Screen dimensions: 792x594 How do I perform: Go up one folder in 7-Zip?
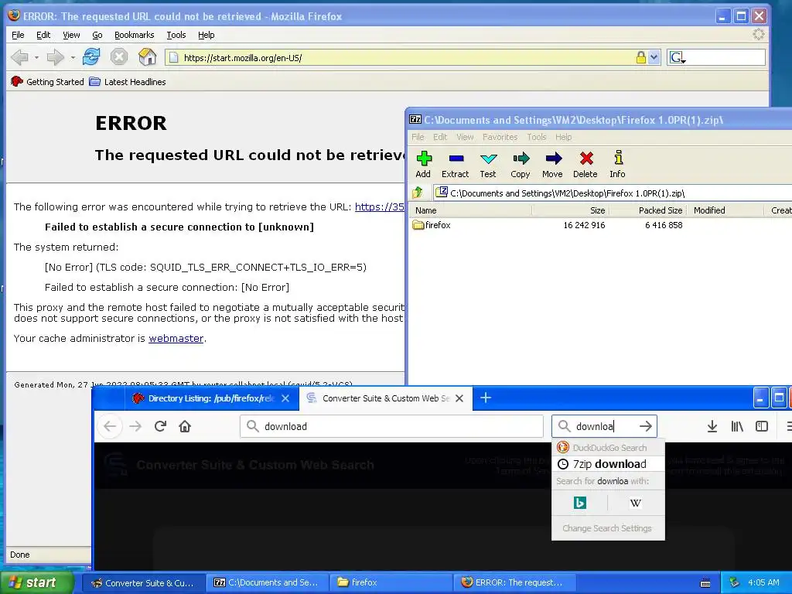(x=418, y=193)
